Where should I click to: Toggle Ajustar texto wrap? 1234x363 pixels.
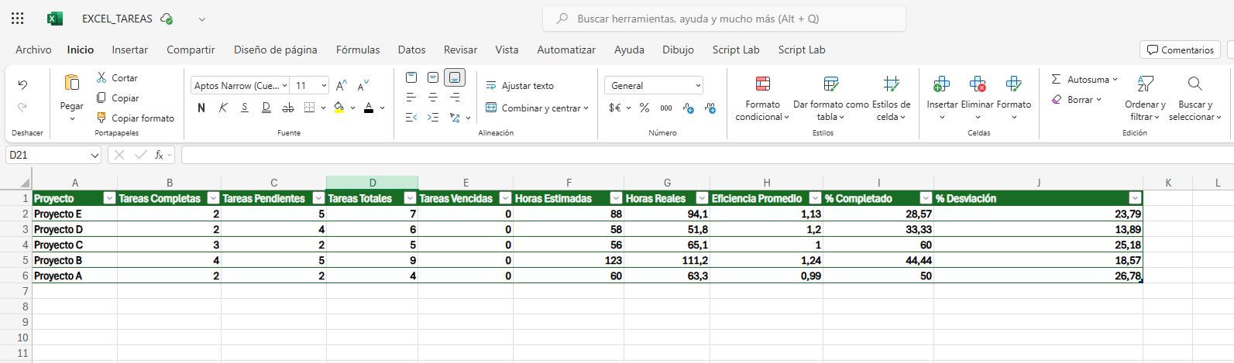coord(520,85)
